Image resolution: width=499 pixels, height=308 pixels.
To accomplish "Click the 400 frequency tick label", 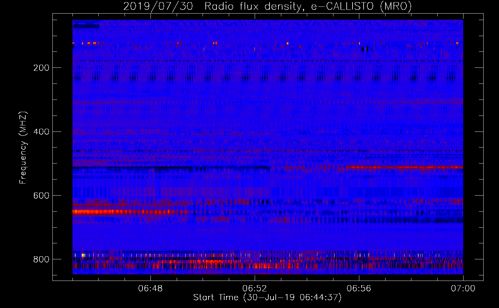I will 41,132.
